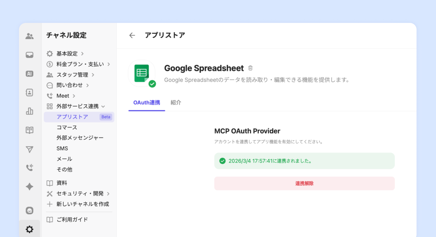Open スタッフ管理 label in the sidebar
The width and height of the screenshot is (436, 237).
click(x=72, y=75)
